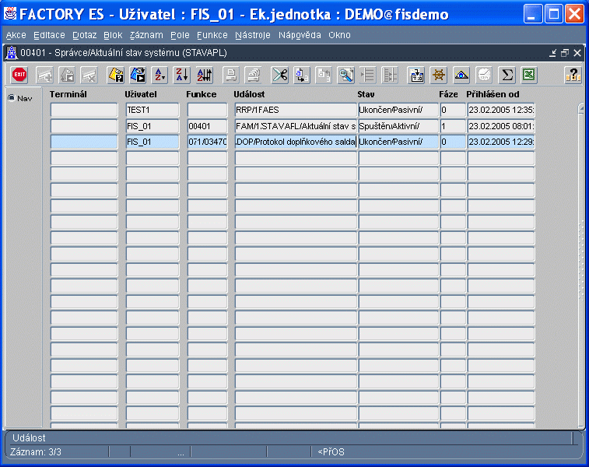This screenshot has width=589, height=467.
Task: Click Událost field with 'DOP/Protokol doplňkového salda'
Action: (x=296, y=142)
